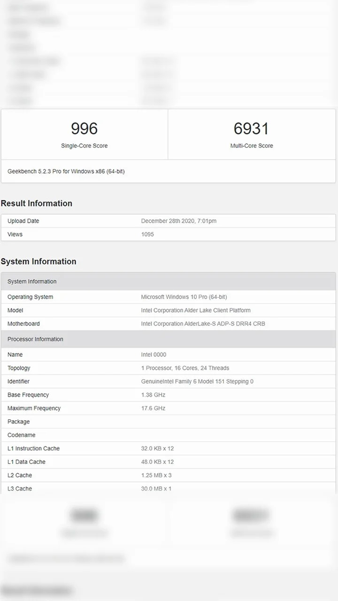Image resolution: width=338 pixels, height=601 pixels.
Task: Click the Name row label
Action: click(x=15, y=355)
